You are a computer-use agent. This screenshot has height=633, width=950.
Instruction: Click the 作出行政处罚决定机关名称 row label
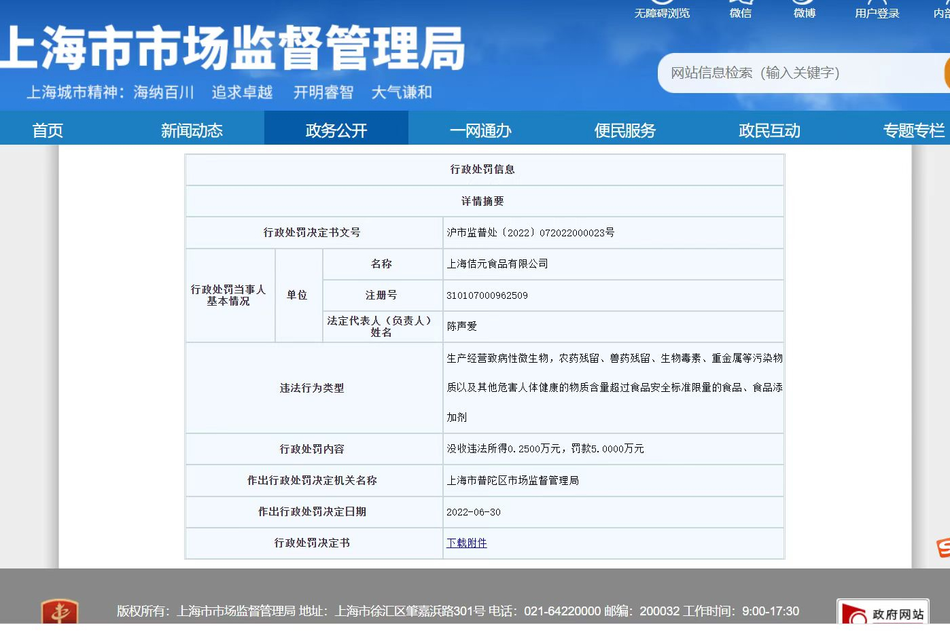pos(312,480)
